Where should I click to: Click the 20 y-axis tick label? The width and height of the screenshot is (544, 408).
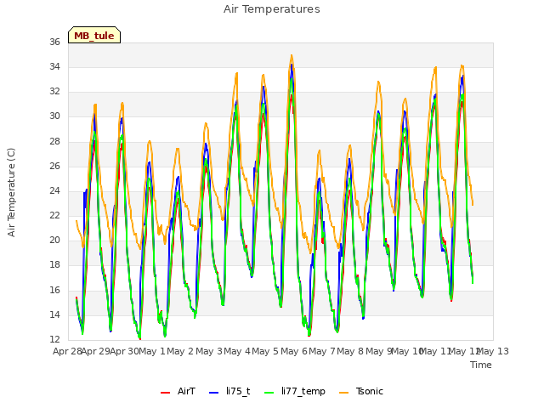coord(54,240)
